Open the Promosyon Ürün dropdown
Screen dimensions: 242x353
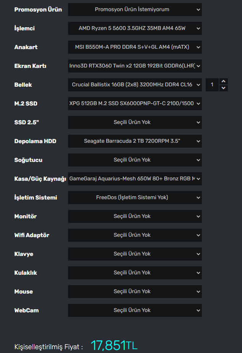point(135,10)
